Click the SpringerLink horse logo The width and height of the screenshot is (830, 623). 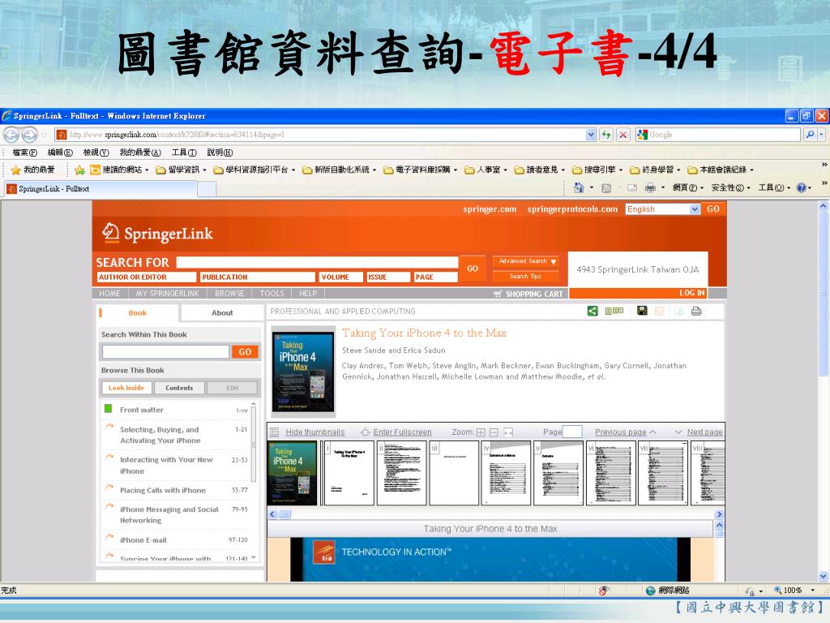click(110, 233)
